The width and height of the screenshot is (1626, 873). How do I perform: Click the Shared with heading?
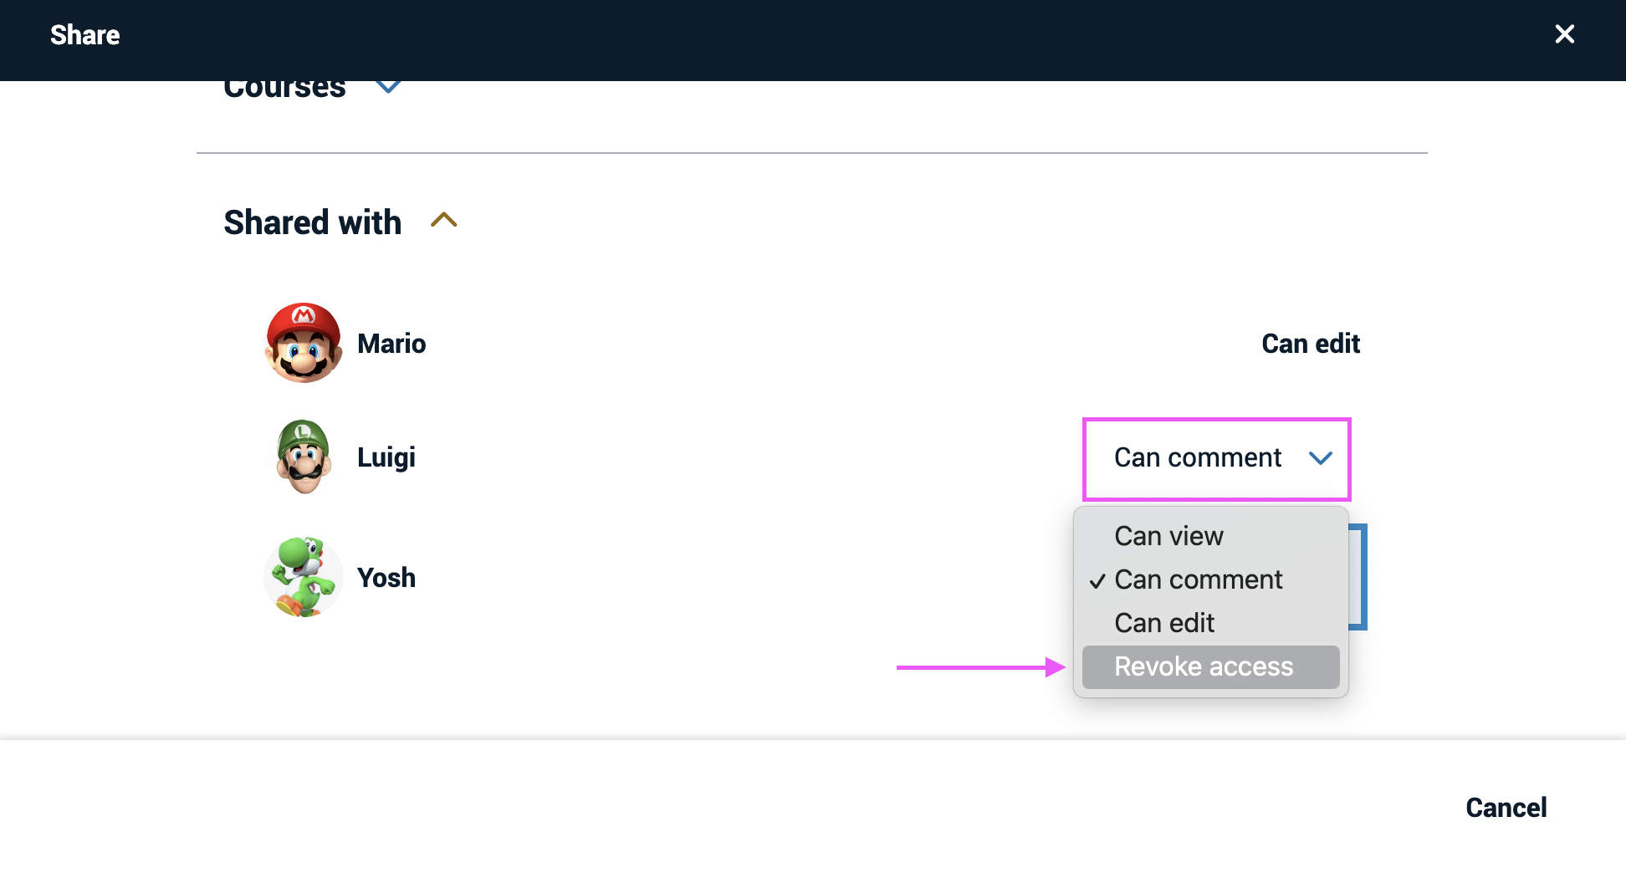tap(313, 222)
